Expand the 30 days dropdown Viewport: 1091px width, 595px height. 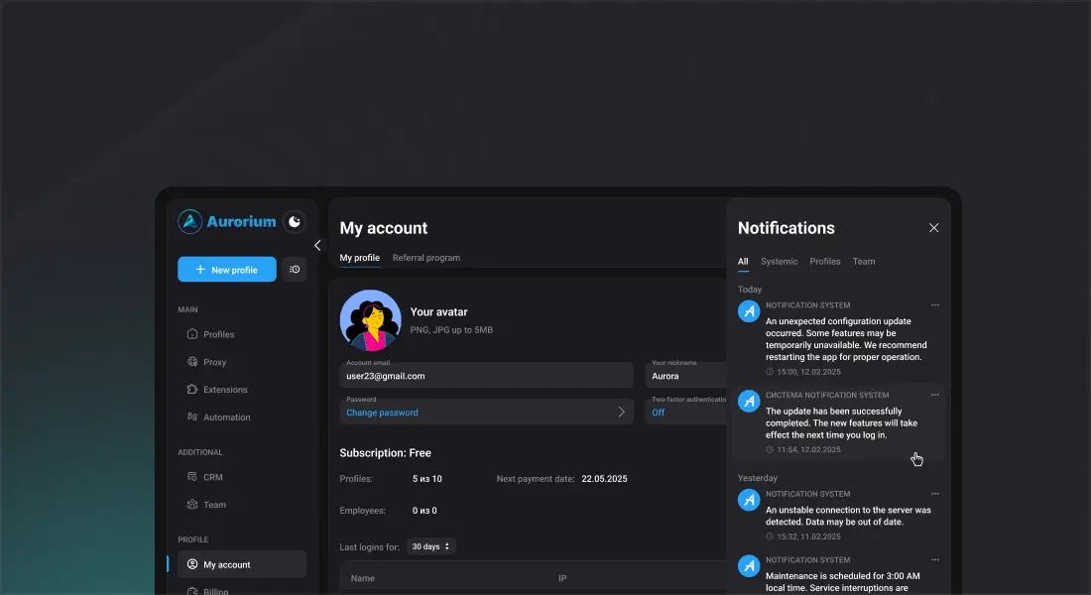(x=431, y=546)
